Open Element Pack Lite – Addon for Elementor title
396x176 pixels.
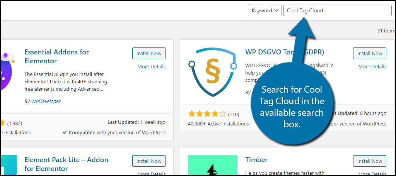pyautogui.click(x=66, y=164)
